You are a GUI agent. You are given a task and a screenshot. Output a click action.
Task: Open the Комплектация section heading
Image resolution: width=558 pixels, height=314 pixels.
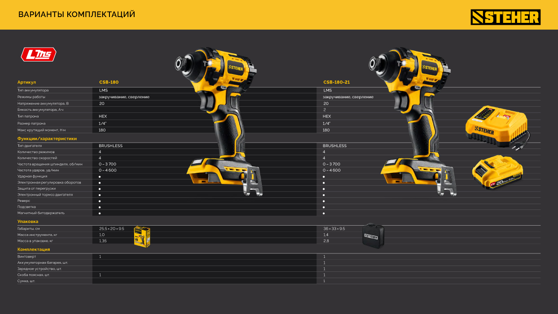pos(34,249)
